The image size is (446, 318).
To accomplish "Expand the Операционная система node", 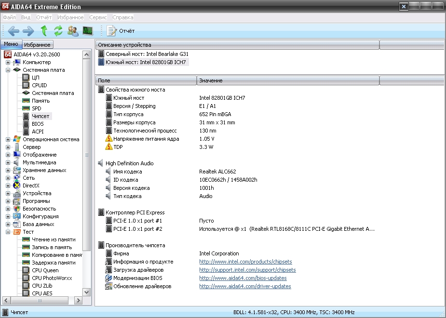I will click(8, 139).
